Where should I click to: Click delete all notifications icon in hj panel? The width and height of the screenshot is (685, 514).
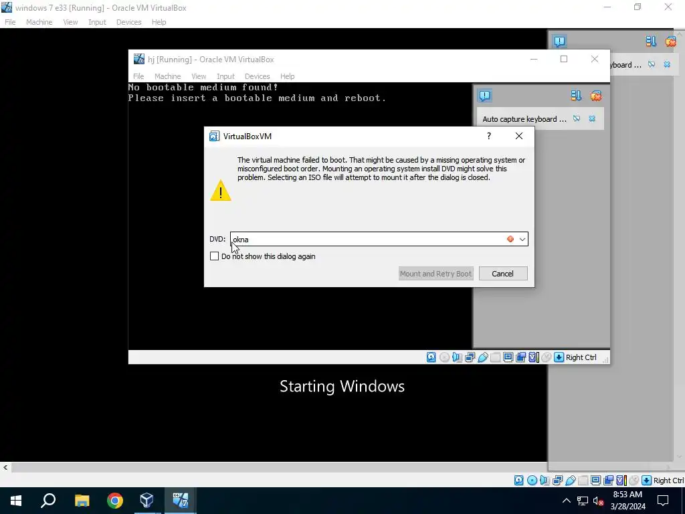click(596, 96)
